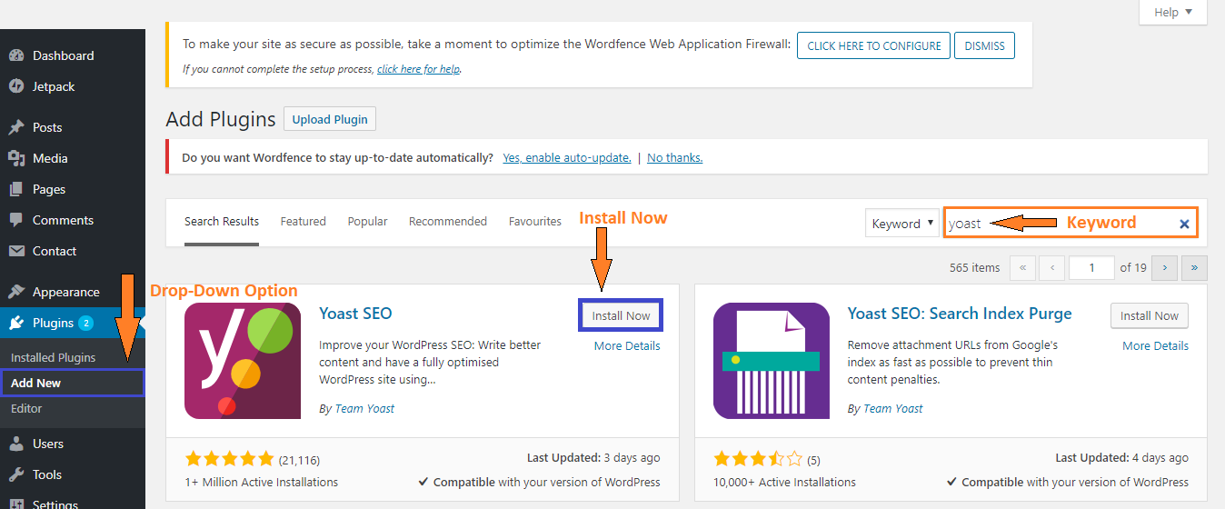Open More Details for Search Index Purge
This screenshot has width=1225, height=509.
[1155, 345]
